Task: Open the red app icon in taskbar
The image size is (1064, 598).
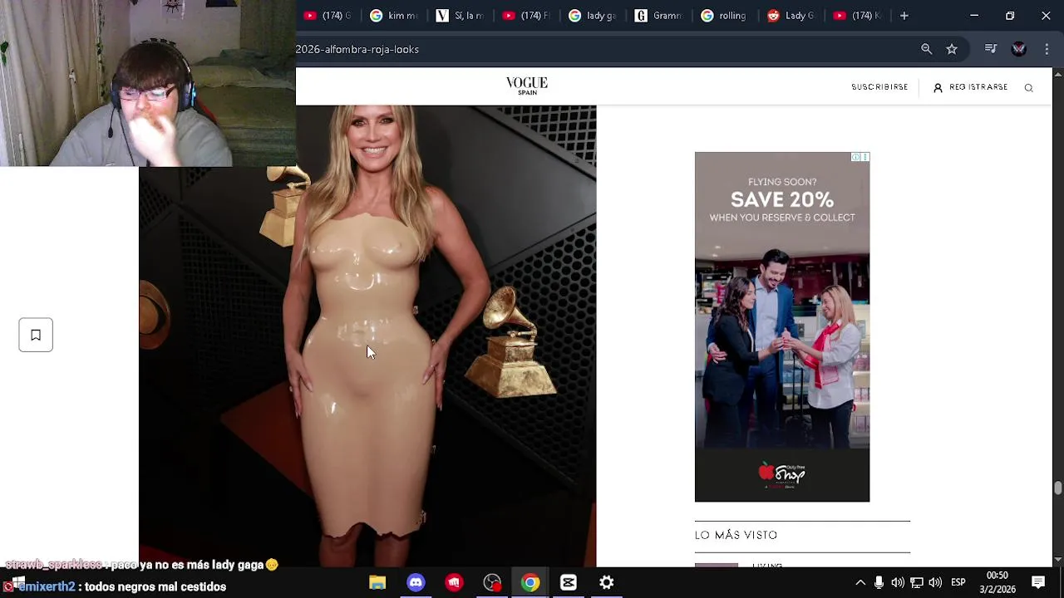Action: (454, 582)
